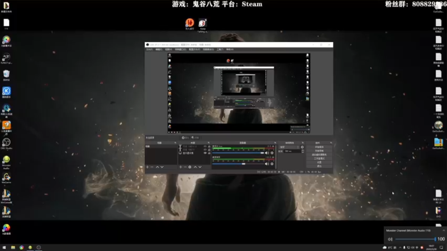Click the Filters button above the docks

pyautogui.click(x=195, y=138)
